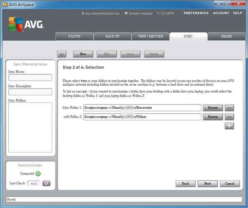Click the back arrow toolbar icon
This screenshot has height=208, width=248.
(62, 54)
